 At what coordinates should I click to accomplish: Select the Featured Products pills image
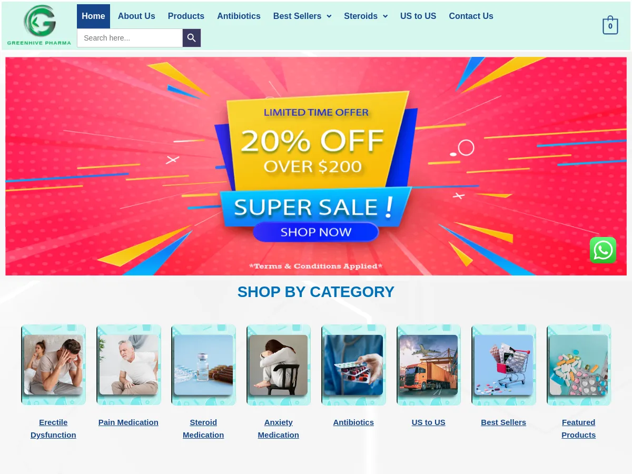[579, 364]
